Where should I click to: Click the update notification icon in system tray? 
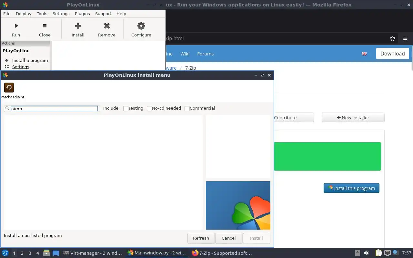point(396,253)
